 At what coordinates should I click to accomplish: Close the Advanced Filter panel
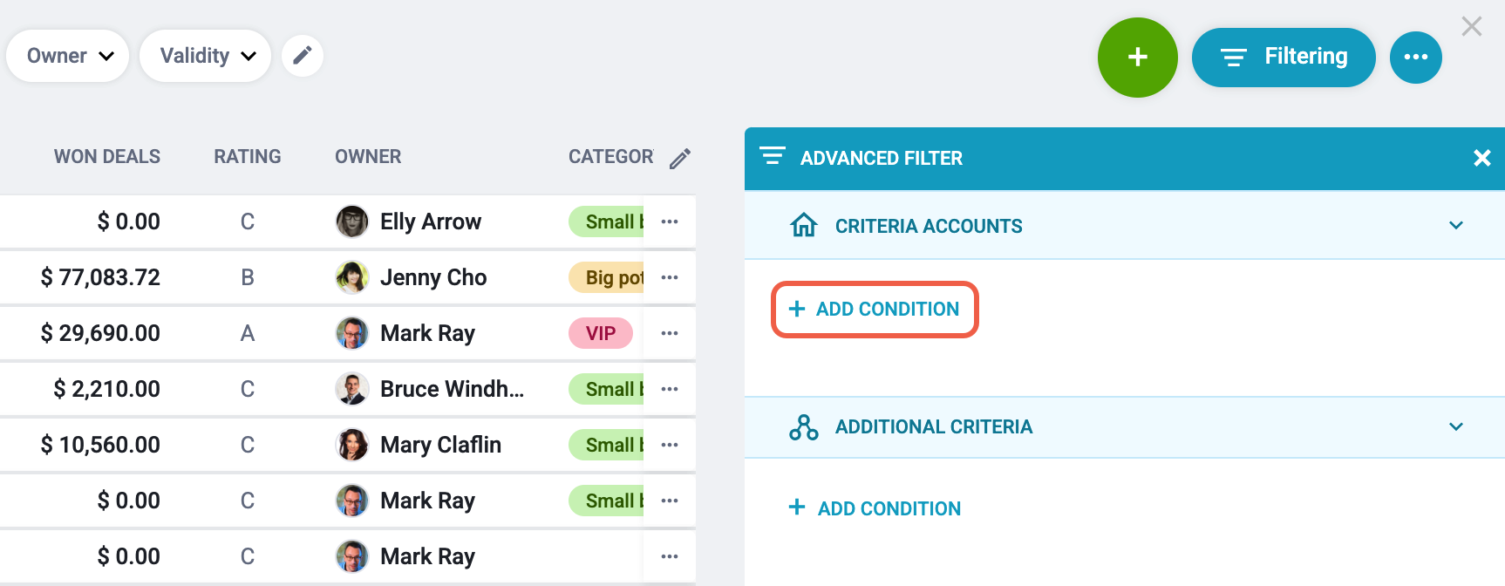coord(1481,158)
